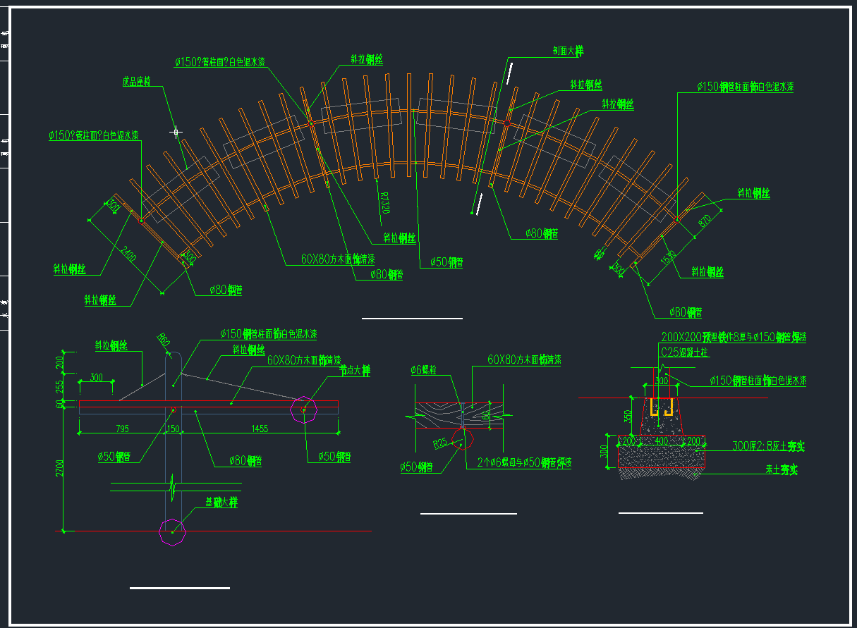Viewport: 857px width, 628px height.
Task: Click the 300厚2:8灰土夯实 label
Action: point(768,446)
